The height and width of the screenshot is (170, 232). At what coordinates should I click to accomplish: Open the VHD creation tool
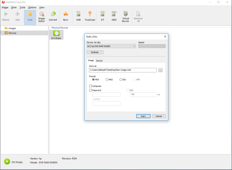(x=78, y=17)
